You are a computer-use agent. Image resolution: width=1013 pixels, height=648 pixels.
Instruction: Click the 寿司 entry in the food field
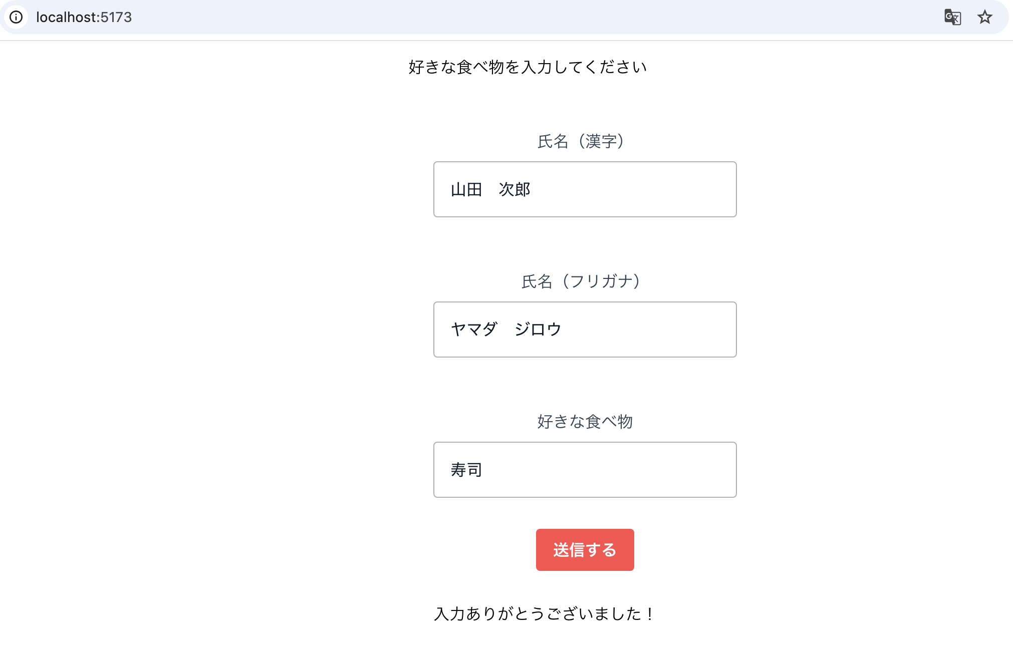click(x=465, y=469)
